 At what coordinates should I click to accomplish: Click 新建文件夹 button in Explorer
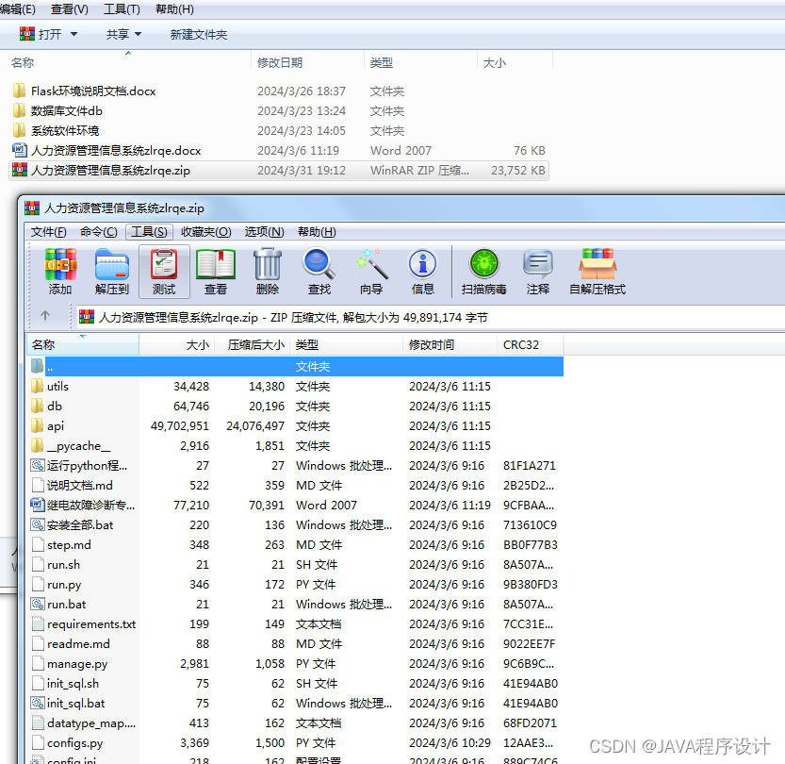coord(199,35)
